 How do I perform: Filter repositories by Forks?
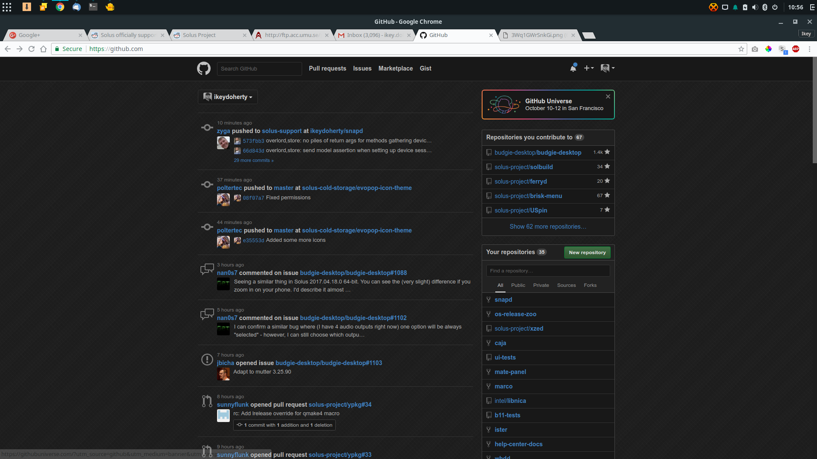coord(590,285)
